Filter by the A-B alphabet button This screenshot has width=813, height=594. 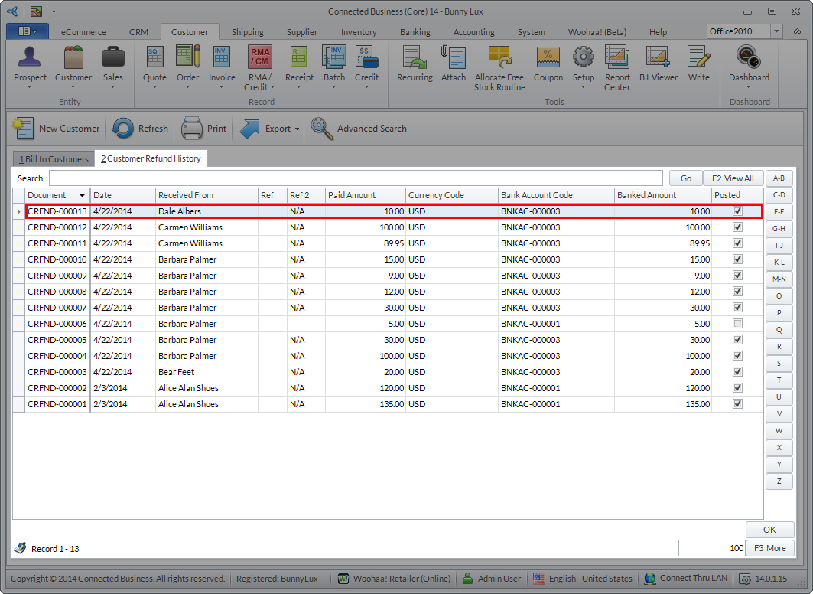[779, 178]
